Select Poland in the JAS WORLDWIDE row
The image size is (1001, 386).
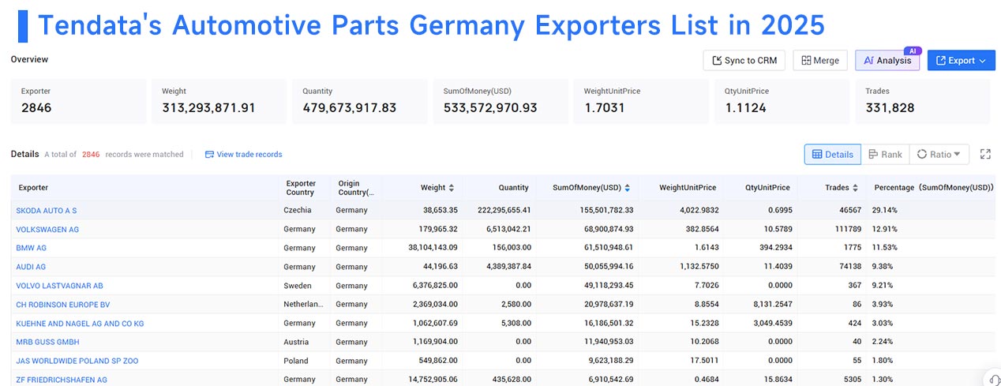[x=295, y=361]
